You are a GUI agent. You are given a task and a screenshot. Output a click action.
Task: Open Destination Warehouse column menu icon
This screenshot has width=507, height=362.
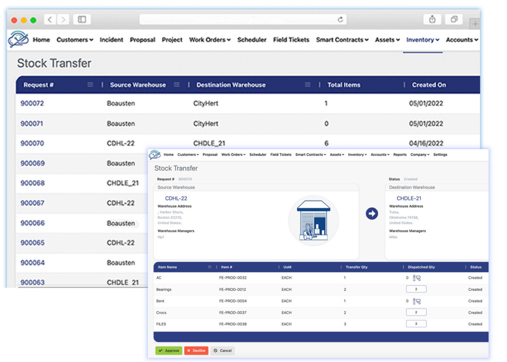pyautogui.click(x=307, y=85)
